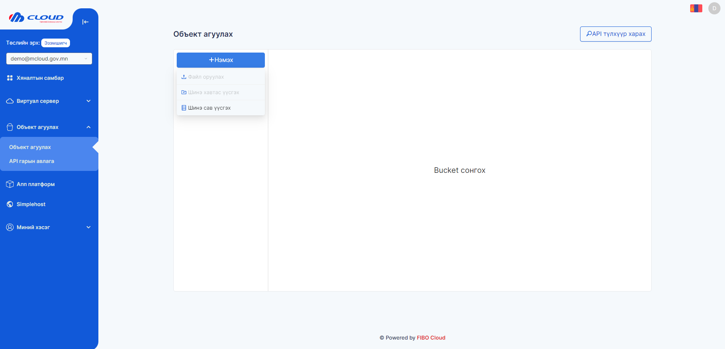The height and width of the screenshot is (349, 725).
Task: Expand the Миний хэсэг section
Action: [x=88, y=227]
